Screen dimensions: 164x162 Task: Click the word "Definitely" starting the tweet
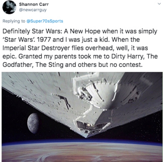16,31
